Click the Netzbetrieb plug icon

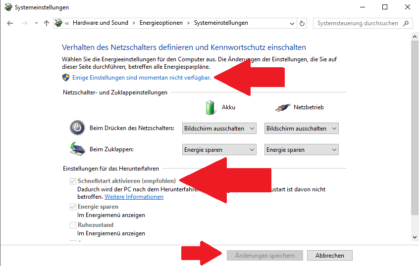283,107
